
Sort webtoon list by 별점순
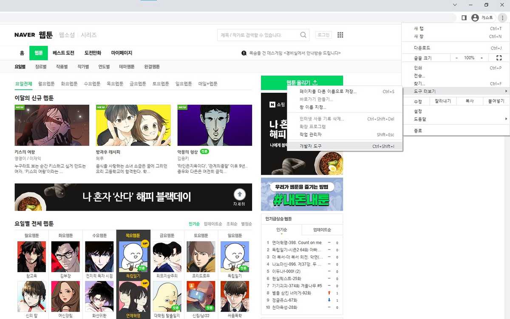[246, 224]
